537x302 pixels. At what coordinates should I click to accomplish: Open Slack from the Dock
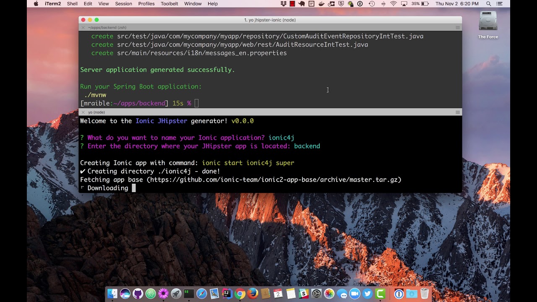coord(304,294)
